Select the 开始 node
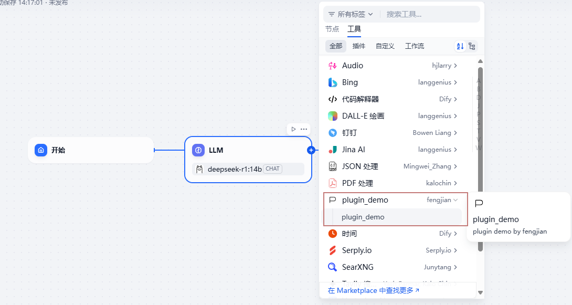The width and height of the screenshot is (572, 305). (91, 150)
